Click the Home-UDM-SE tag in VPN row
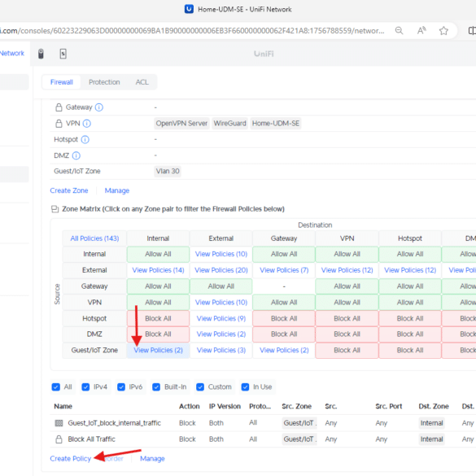The image size is (476, 476). tap(276, 124)
